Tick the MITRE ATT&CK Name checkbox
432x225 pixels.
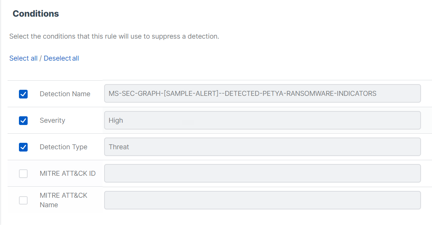(x=23, y=200)
